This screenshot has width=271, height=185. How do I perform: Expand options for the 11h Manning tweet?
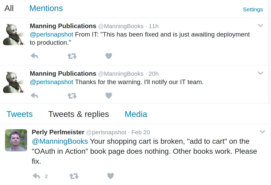[x=260, y=25]
